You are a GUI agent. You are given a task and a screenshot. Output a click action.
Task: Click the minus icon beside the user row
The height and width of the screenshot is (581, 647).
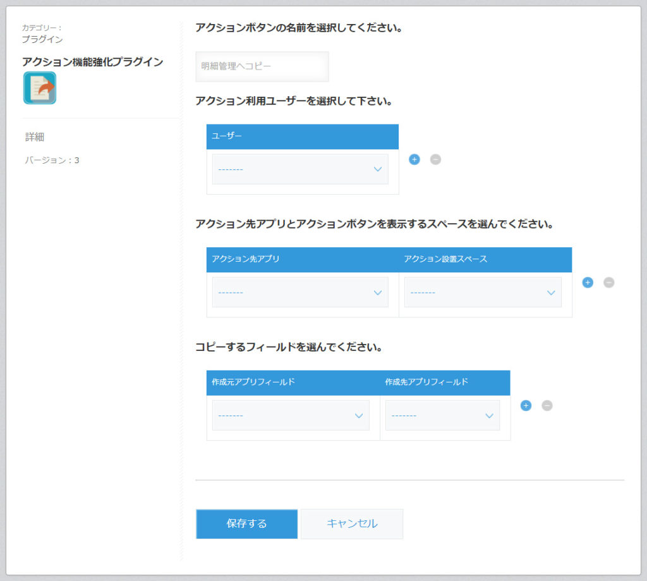(435, 159)
